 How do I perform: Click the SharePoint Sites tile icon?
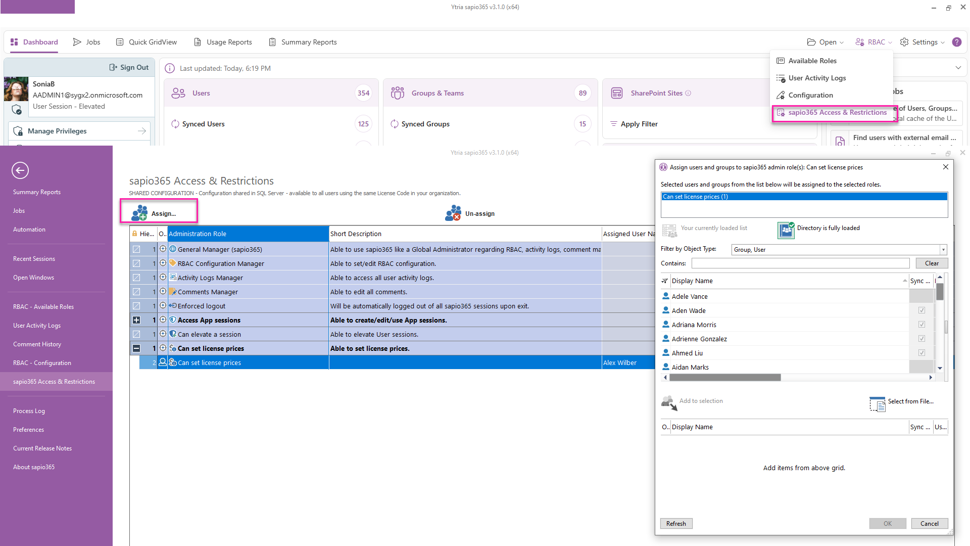tap(617, 93)
